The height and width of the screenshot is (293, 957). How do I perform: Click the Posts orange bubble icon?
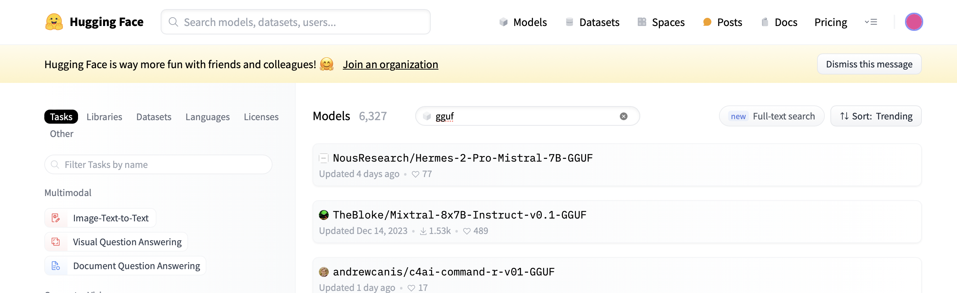point(707,22)
